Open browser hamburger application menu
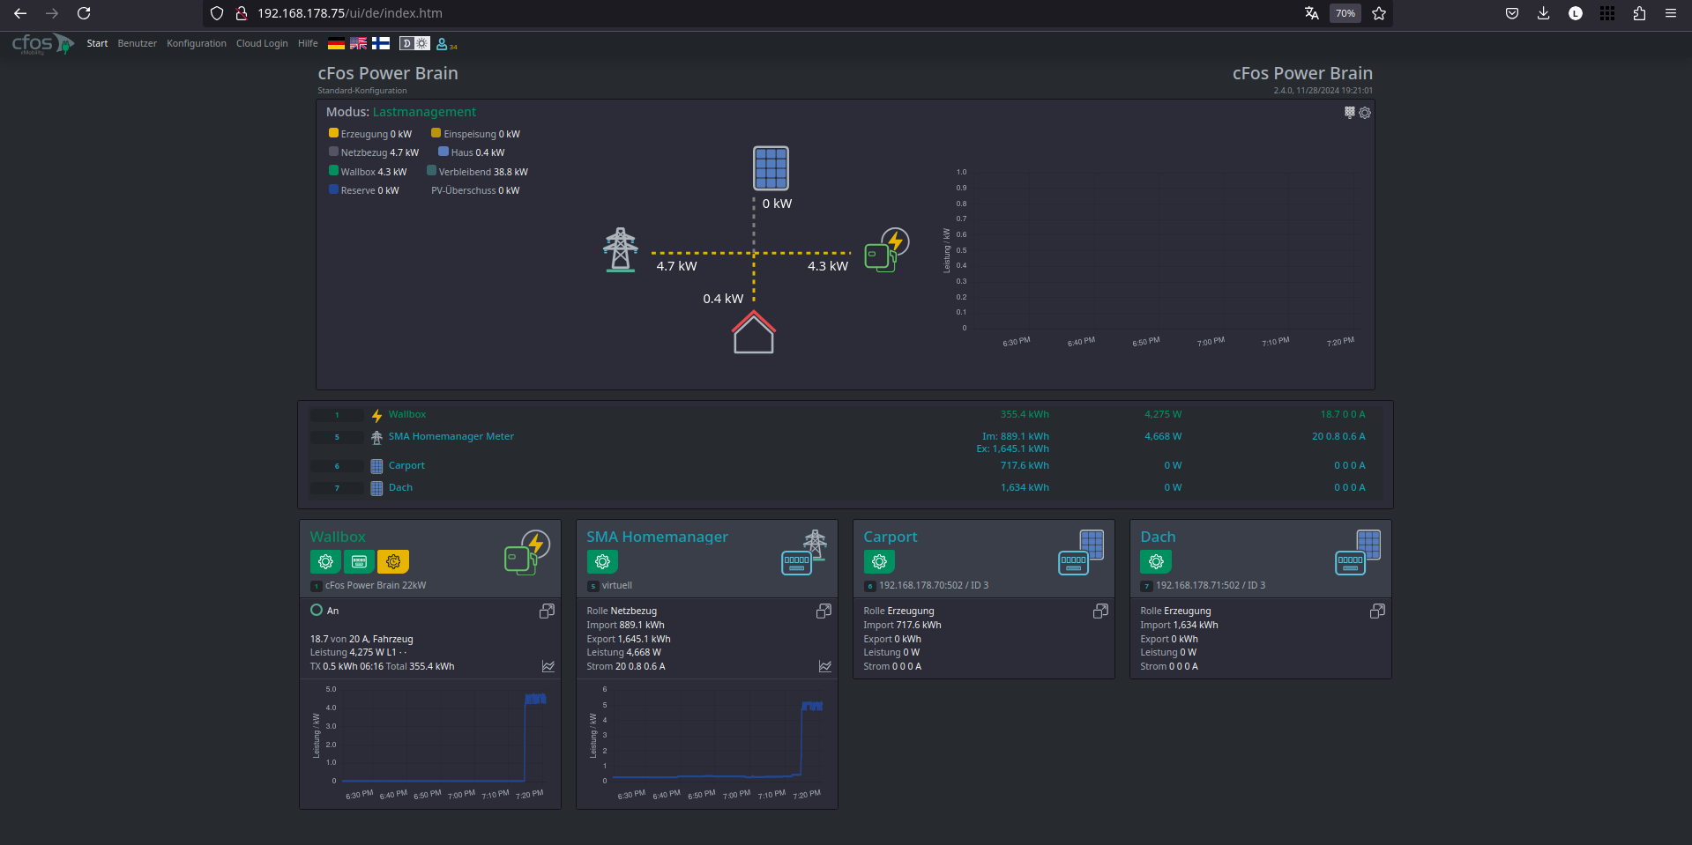Image resolution: width=1692 pixels, height=845 pixels. click(1671, 13)
